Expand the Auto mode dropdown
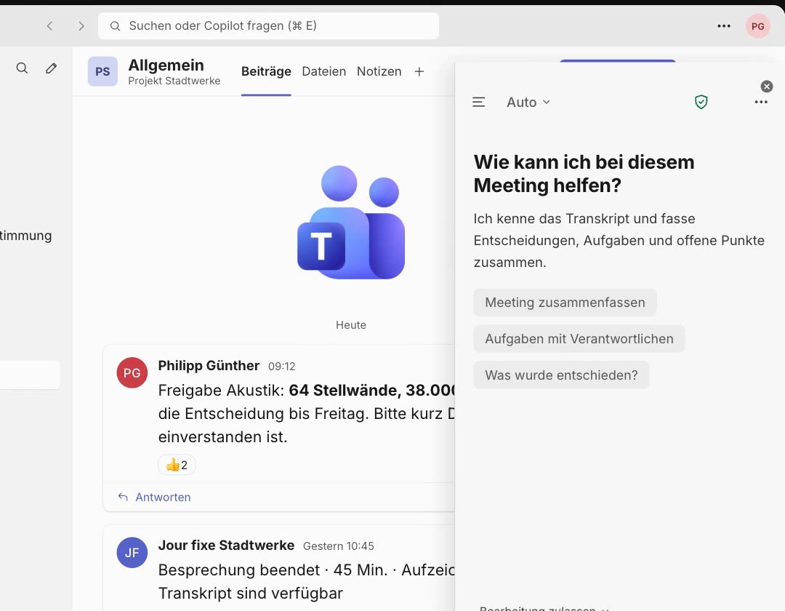This screenshot has width=785, height=611. pyautogui.click(x=528, y=102)
